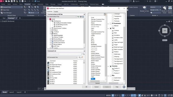173x97 pixels.
Task: Click the Create new command star icon
Action: click(82, 57)
